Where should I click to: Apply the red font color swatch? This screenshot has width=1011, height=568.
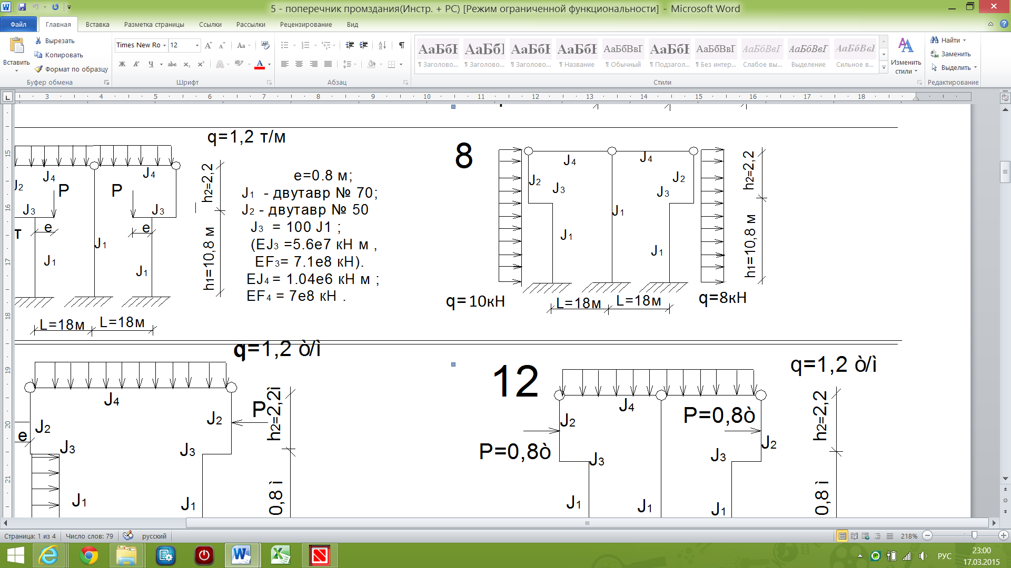260,64
